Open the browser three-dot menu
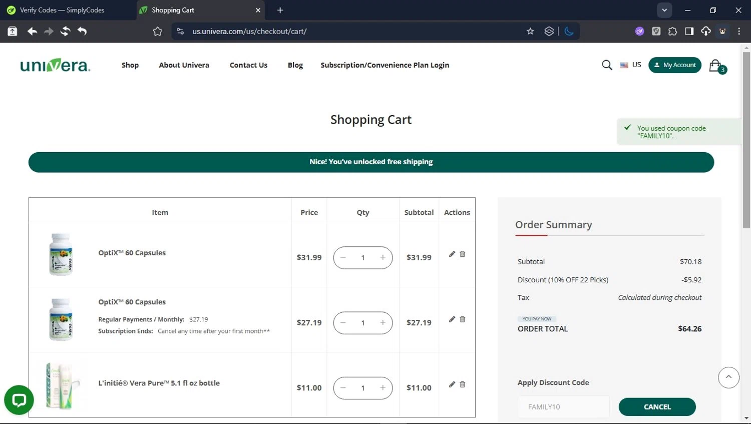Image resolution: width=751 pixels, height=424 pixels. pyautogui.click(x=739, y=31)
